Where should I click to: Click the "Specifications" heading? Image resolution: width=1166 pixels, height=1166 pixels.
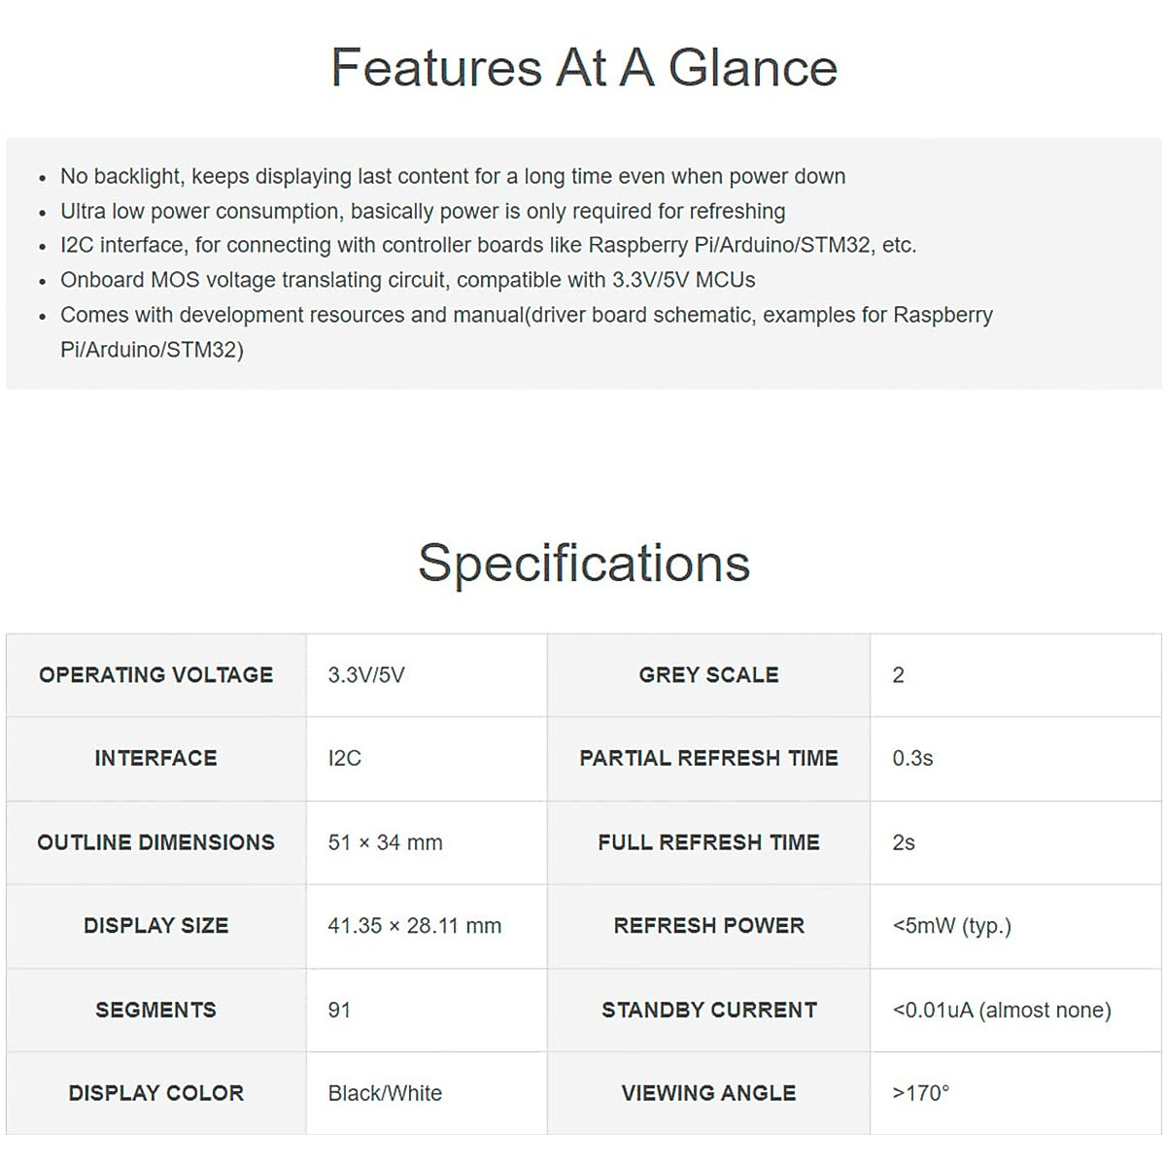(x=583, y=564)
